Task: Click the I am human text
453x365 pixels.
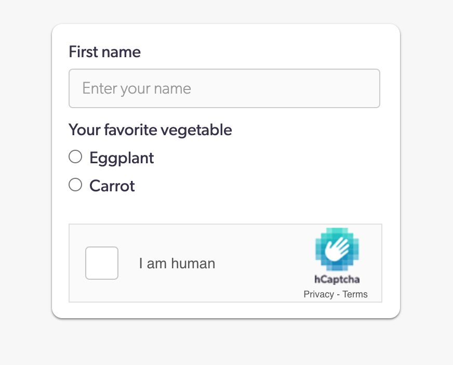Action: [177, 264]
